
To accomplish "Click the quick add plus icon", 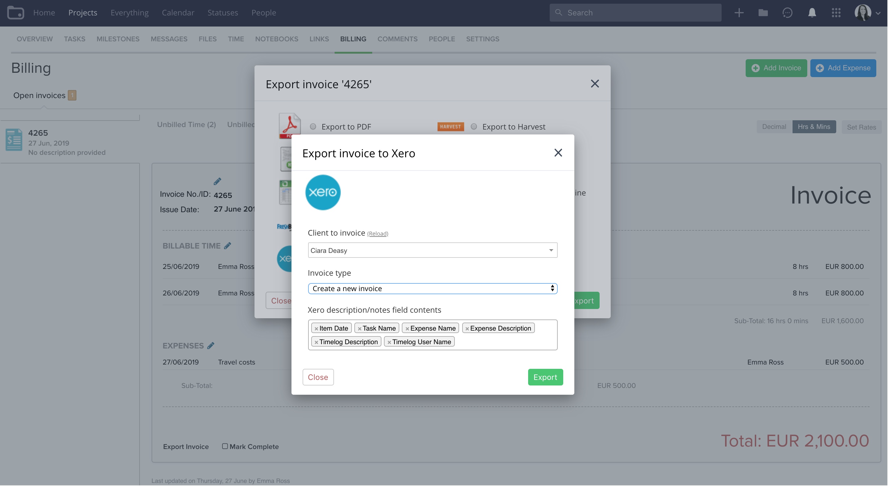I will (739, 13).
